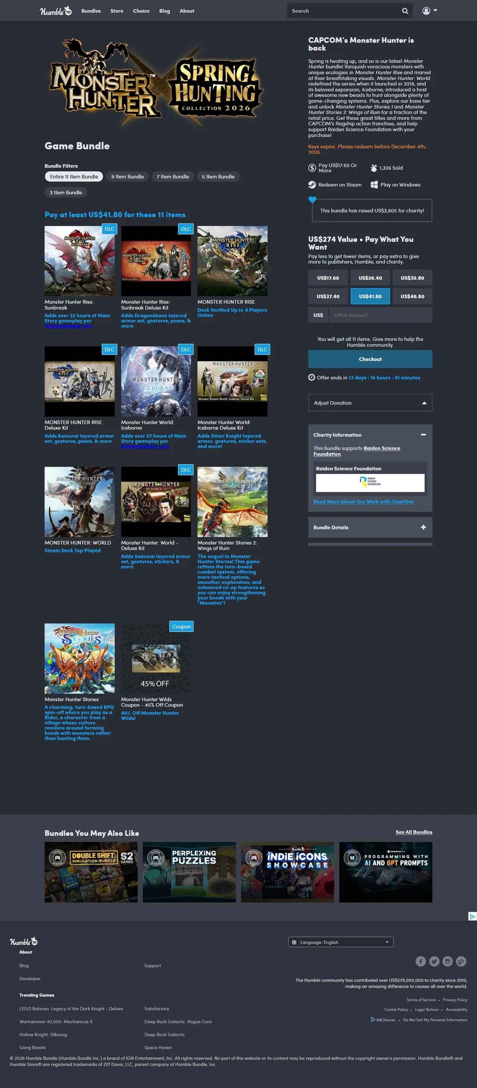
Task: Open Read More About Our Work with Charities
Action: [364, 502]
